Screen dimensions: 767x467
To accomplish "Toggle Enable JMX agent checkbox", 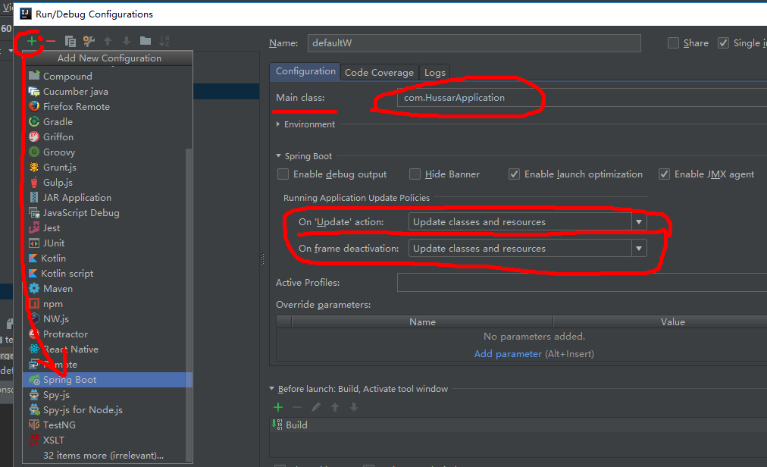I will pyautogui.click(x=664, y=174).
